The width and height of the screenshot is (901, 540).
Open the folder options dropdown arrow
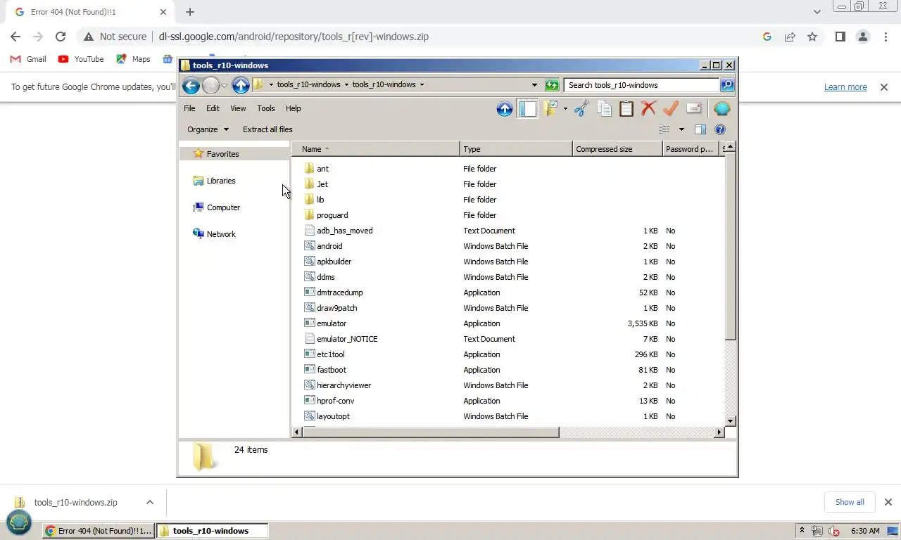[x=565, y=109]
